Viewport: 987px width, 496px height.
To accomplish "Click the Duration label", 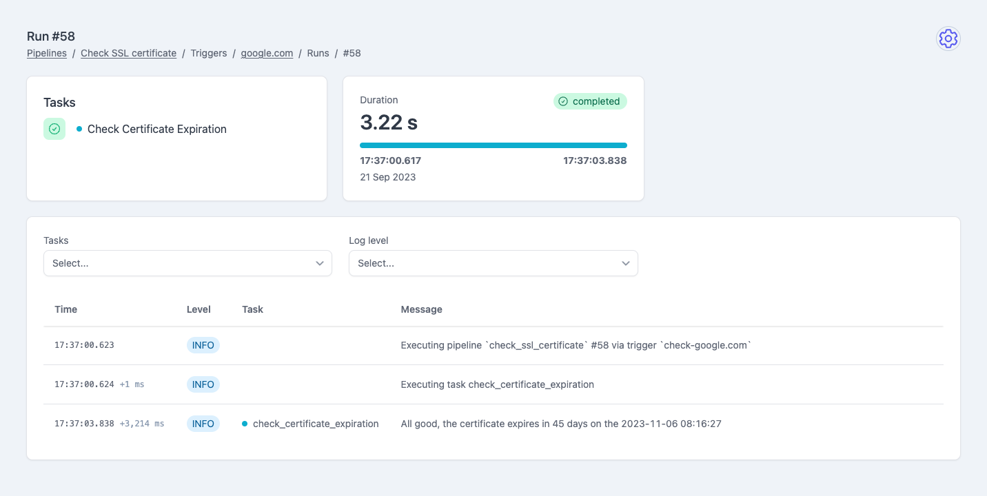I will click(x=379, y=100).
